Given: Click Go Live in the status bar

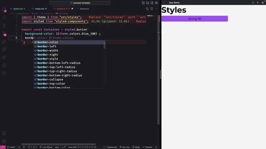Looking at the screenshot, I should tap(125, 147).
